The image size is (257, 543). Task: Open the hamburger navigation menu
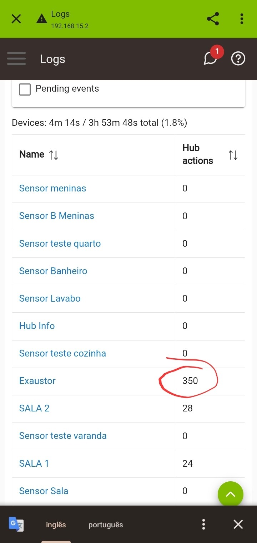16,59
